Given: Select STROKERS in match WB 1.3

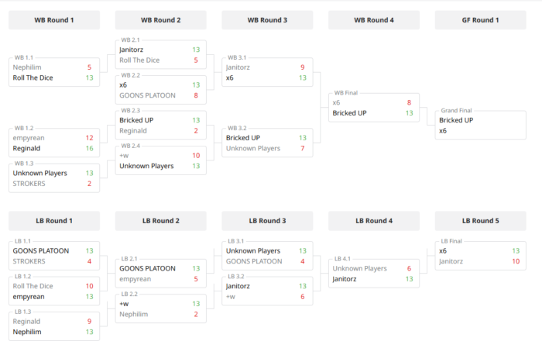Looking at the screenshot, I should point(29,184).
